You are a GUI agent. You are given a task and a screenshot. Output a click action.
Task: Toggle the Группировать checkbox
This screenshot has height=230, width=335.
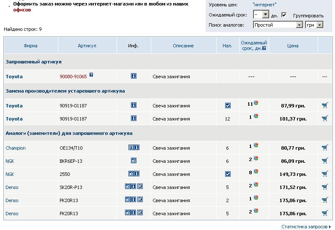click(284, 15)
